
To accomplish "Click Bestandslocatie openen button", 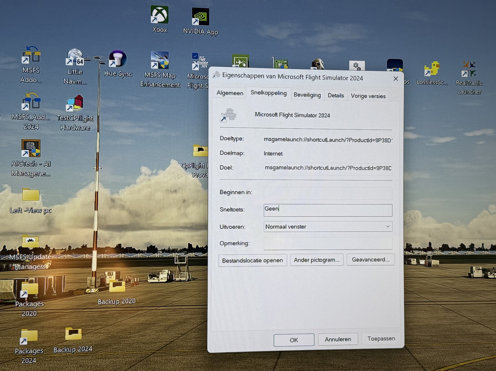I will [x=252, y=261].
